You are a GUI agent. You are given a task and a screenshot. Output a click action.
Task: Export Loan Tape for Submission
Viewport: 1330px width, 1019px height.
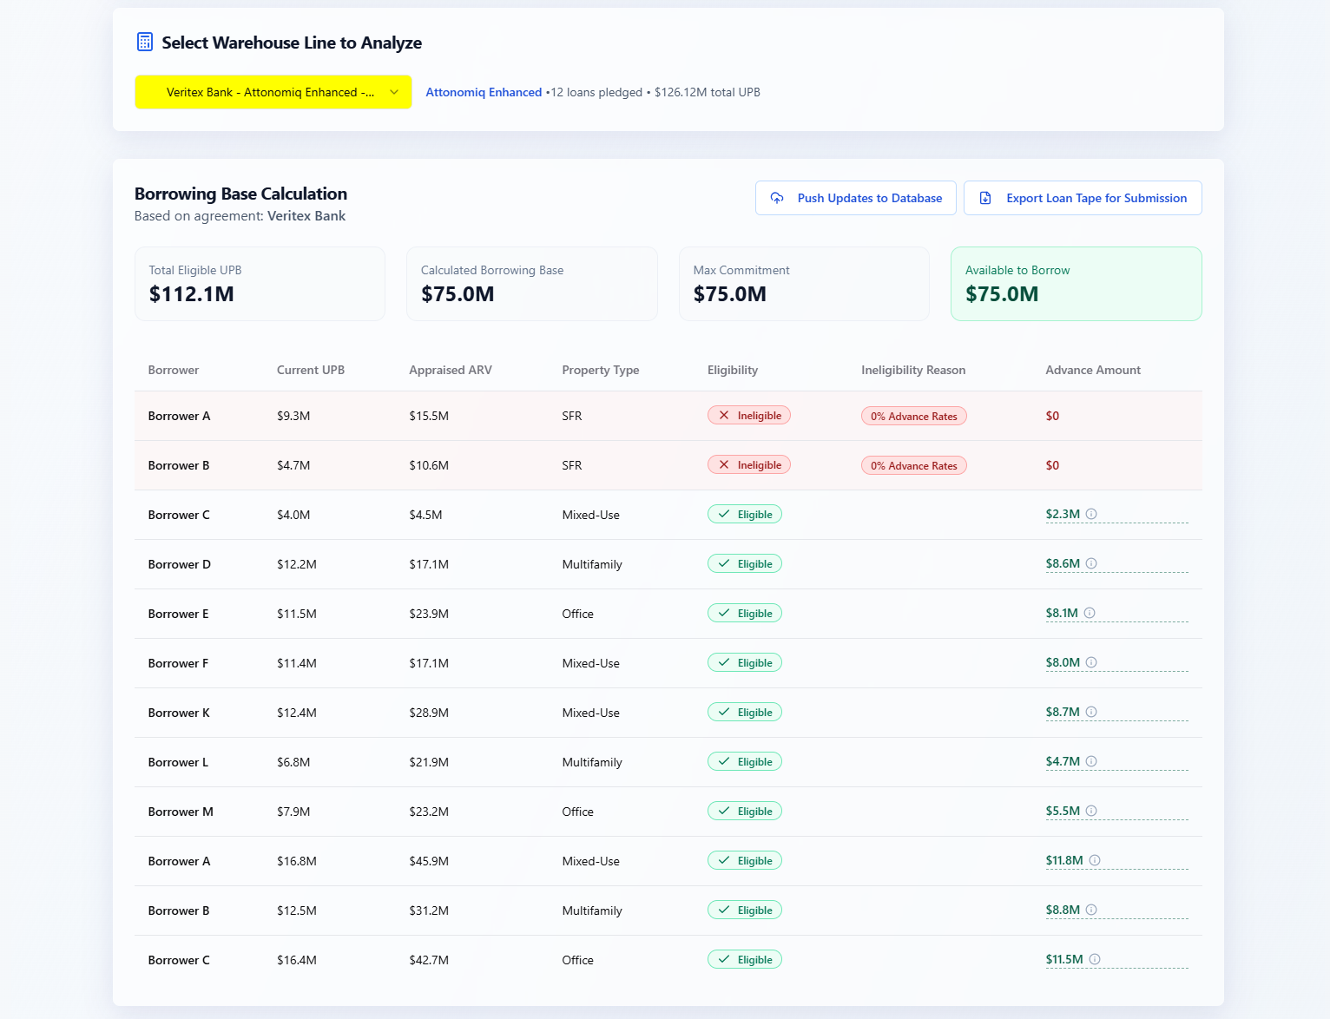(x=1083, y=198)
